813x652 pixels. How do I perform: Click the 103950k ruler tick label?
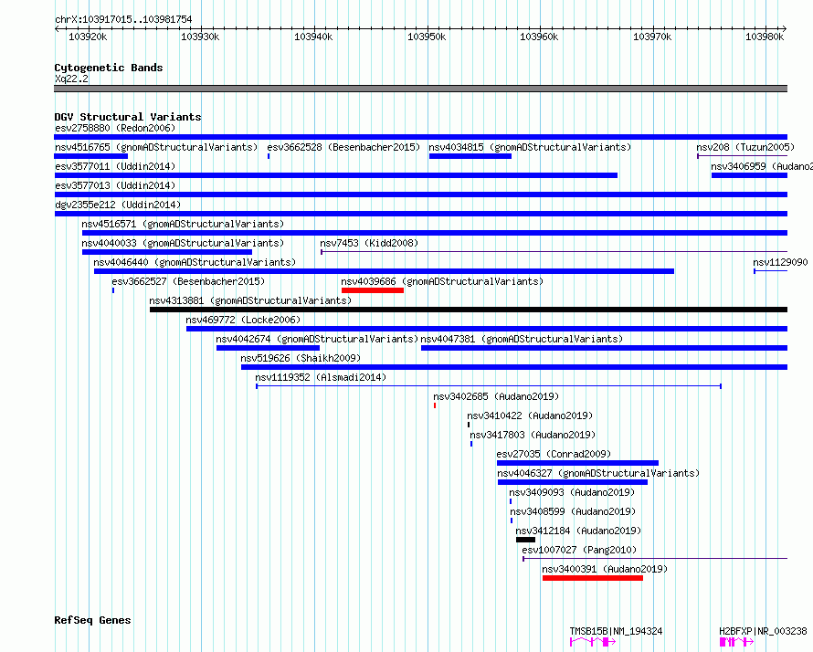427,37
